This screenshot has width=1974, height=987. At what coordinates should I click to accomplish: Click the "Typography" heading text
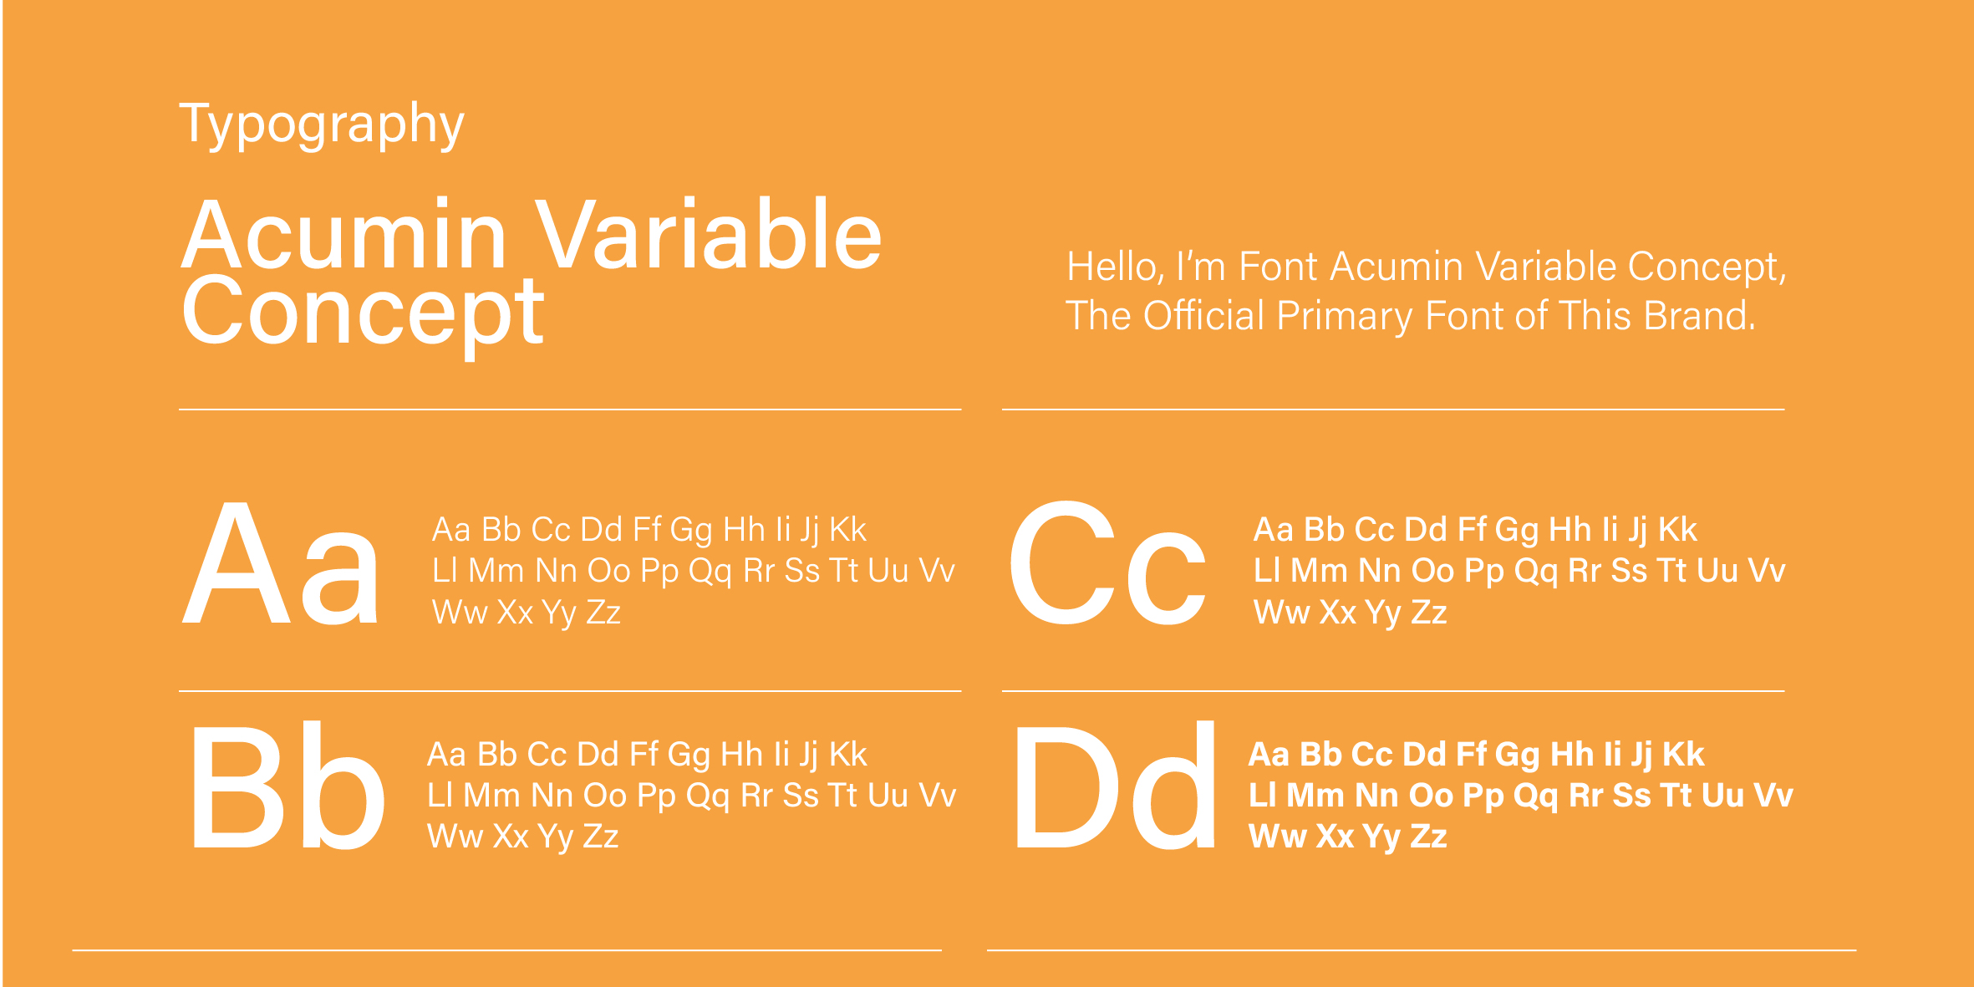(x=322, y=125)
